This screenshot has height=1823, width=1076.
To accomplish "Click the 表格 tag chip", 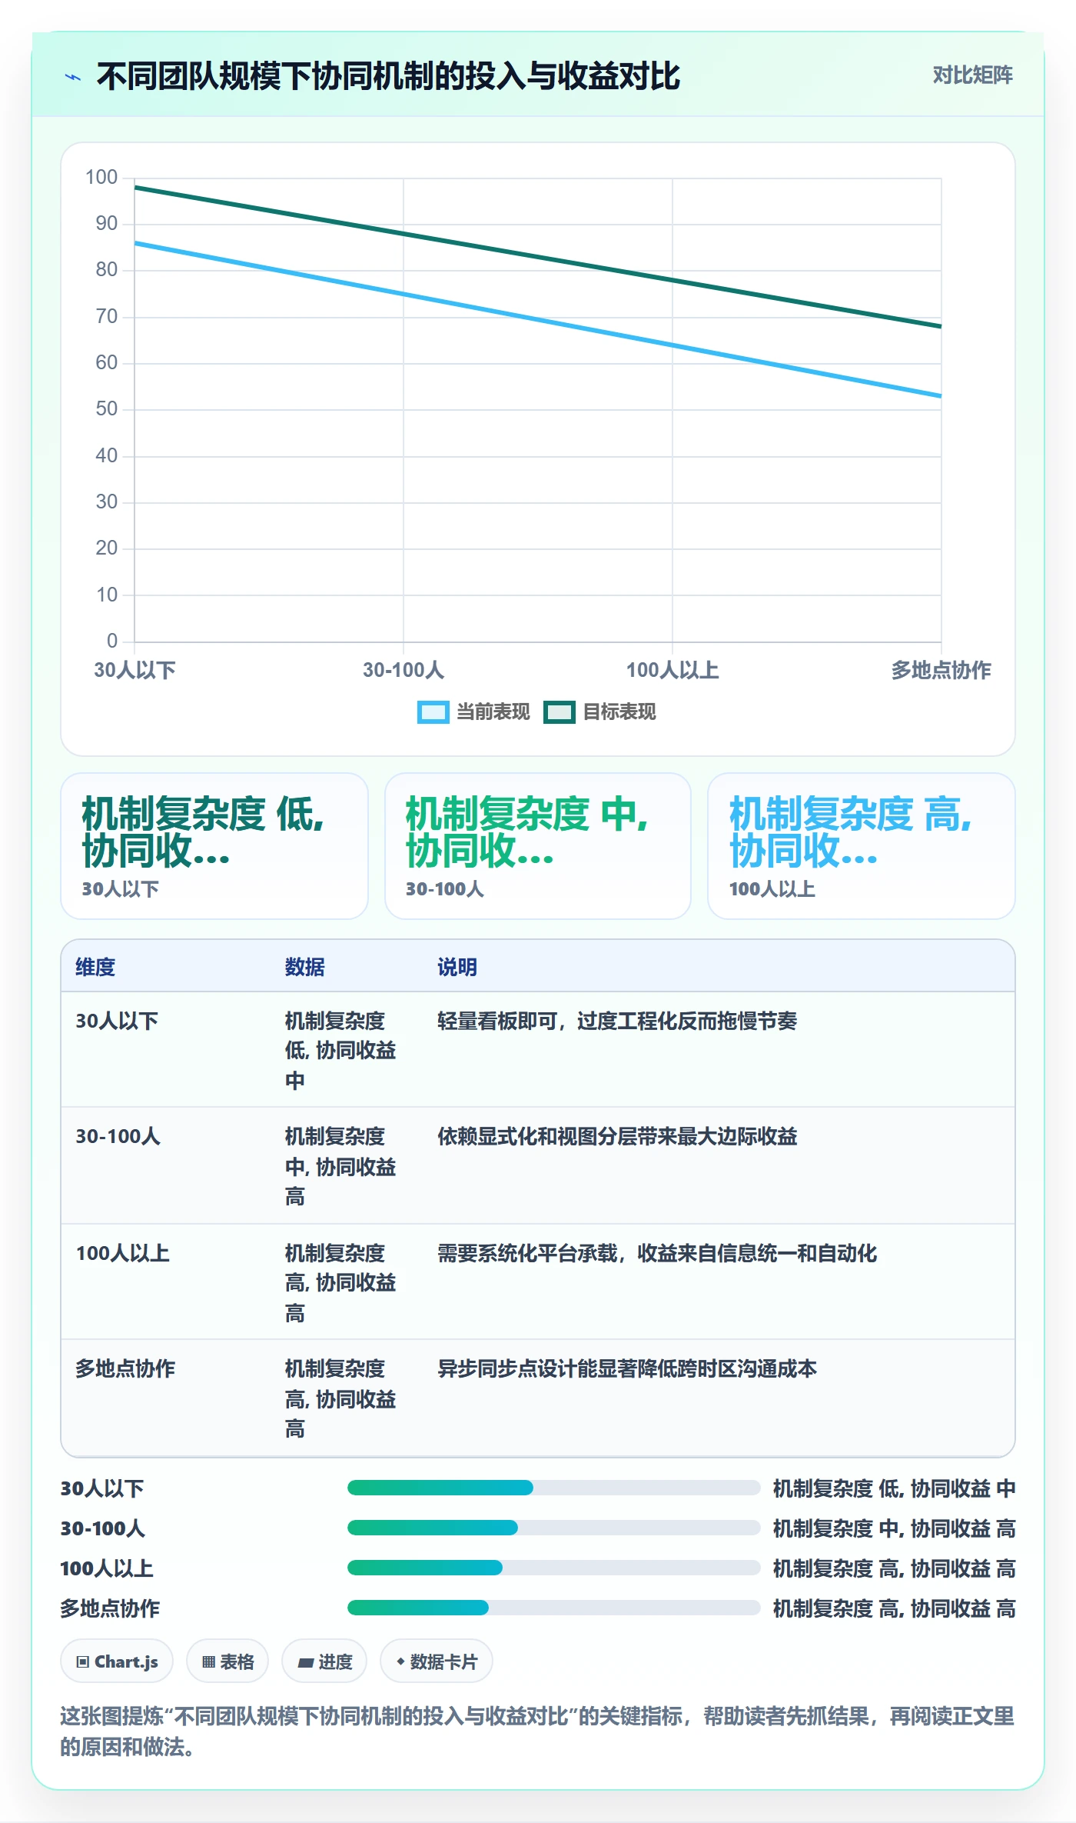I will point(227,1661).
